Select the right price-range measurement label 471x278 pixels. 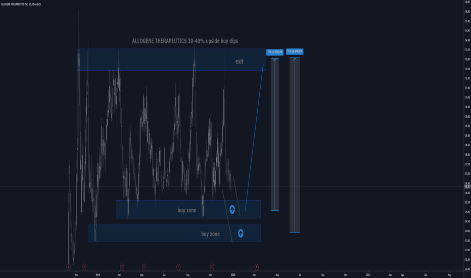click(x=295, y=52)
